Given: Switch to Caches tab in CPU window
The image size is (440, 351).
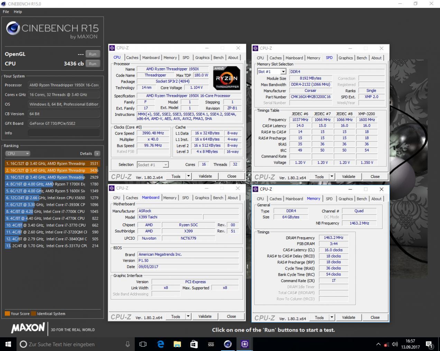Looking at the screenshot, I should [x=132, y=58].
